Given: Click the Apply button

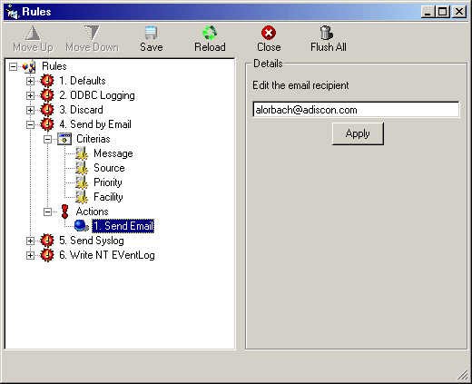Looking at the screenshot, I should [x=358, y=133].
